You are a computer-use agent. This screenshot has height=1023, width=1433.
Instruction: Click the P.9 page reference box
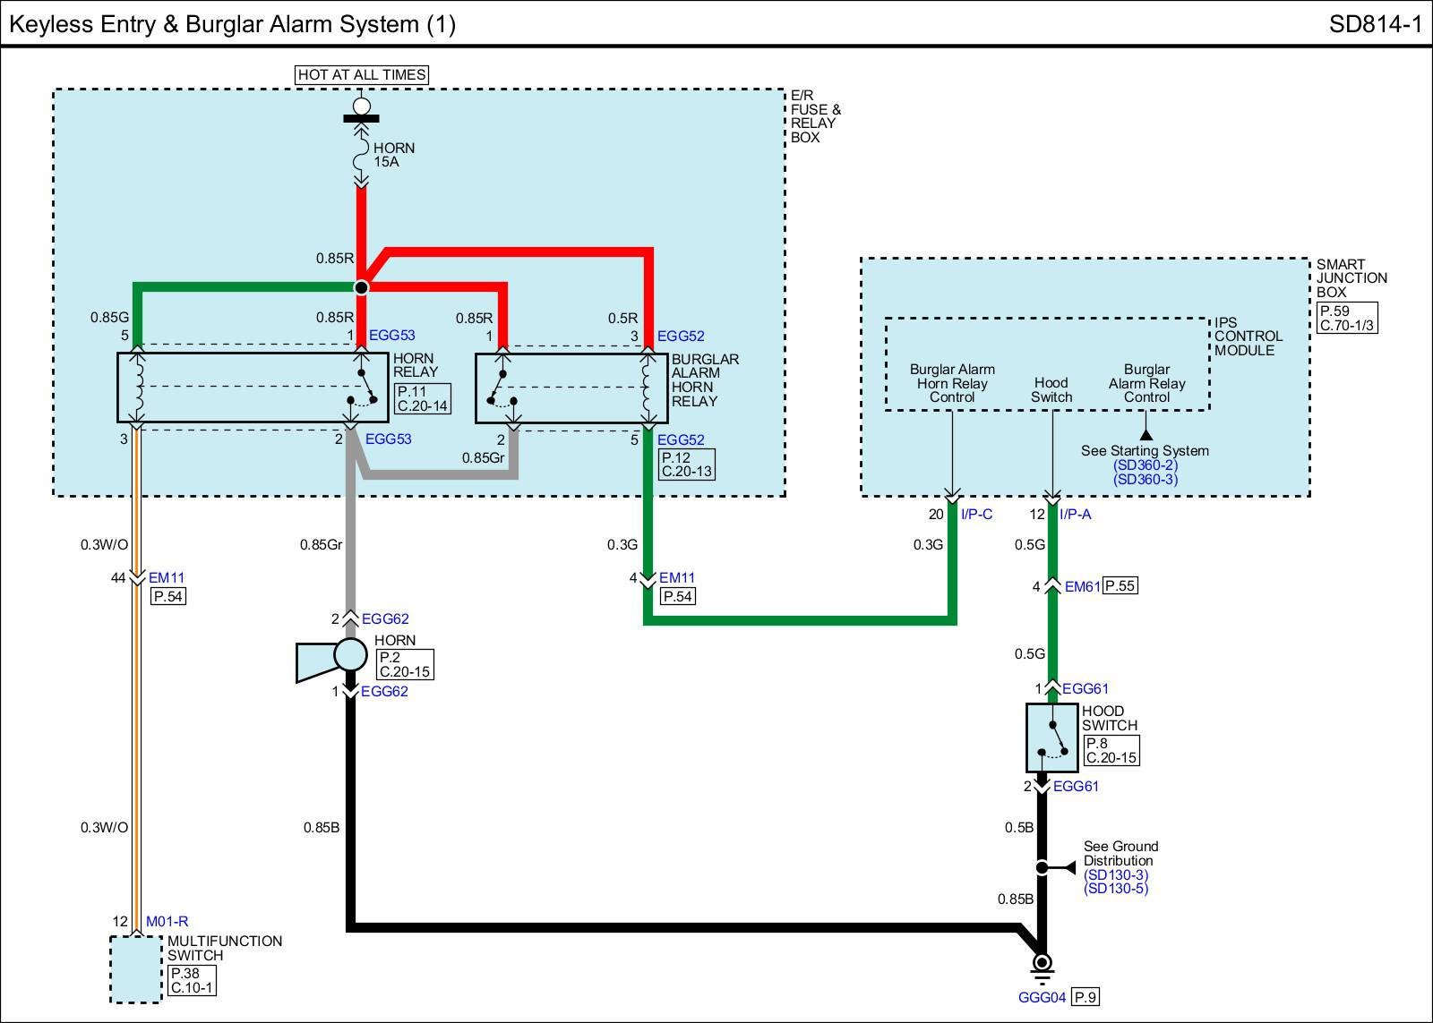[x=1085, y=997]
